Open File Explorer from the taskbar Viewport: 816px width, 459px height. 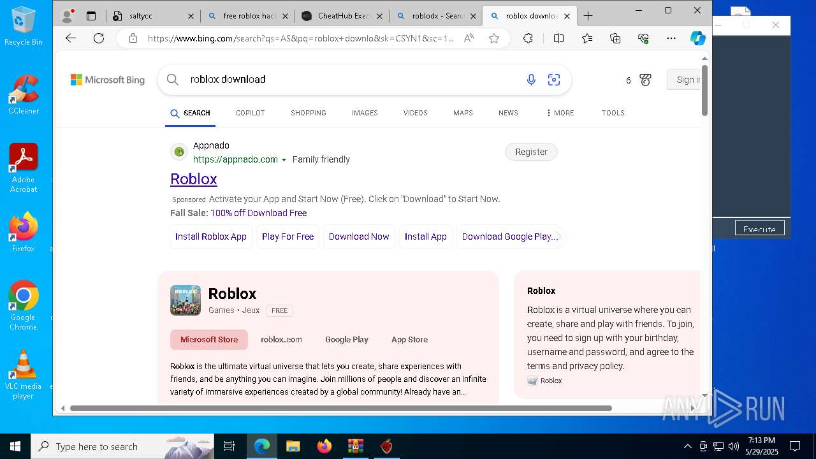(293, 446)
